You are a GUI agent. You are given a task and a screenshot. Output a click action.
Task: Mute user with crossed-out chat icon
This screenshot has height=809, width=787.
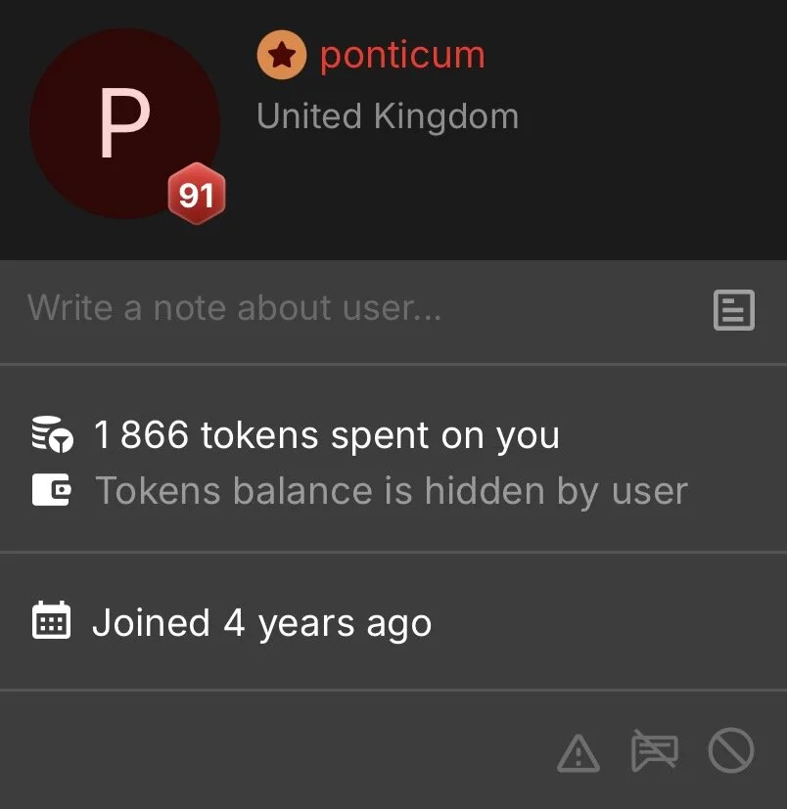pyautogui.click(x=654, y=750)
